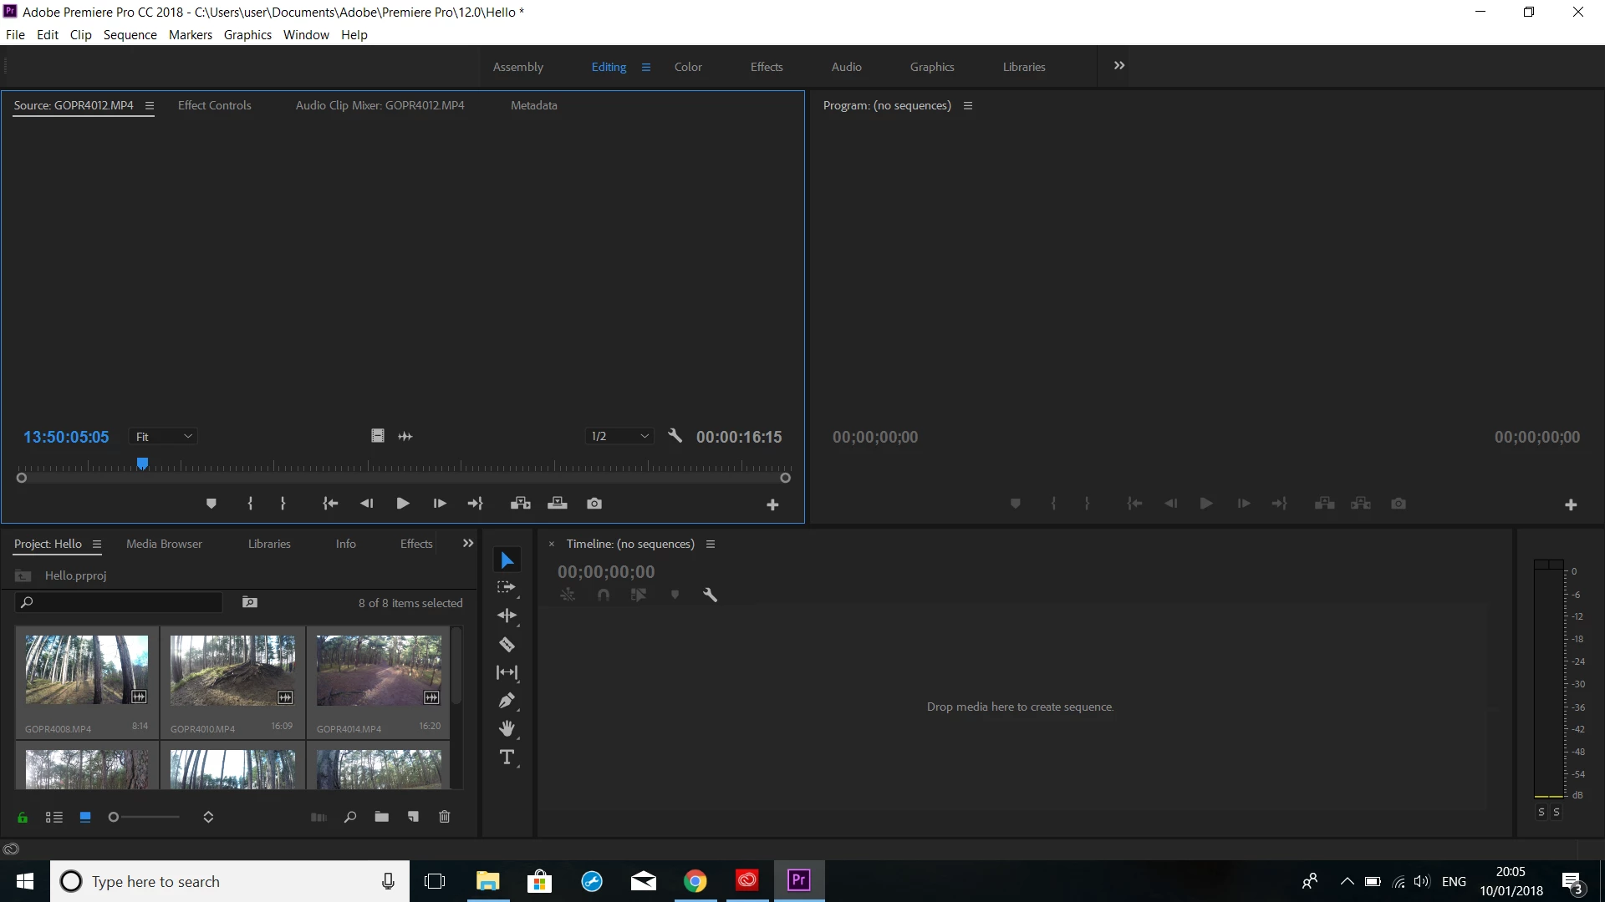The width and height of the screenshot is (1605, 902).
Task: Select the Ripple Edit tool
Action: click(507, 616)
